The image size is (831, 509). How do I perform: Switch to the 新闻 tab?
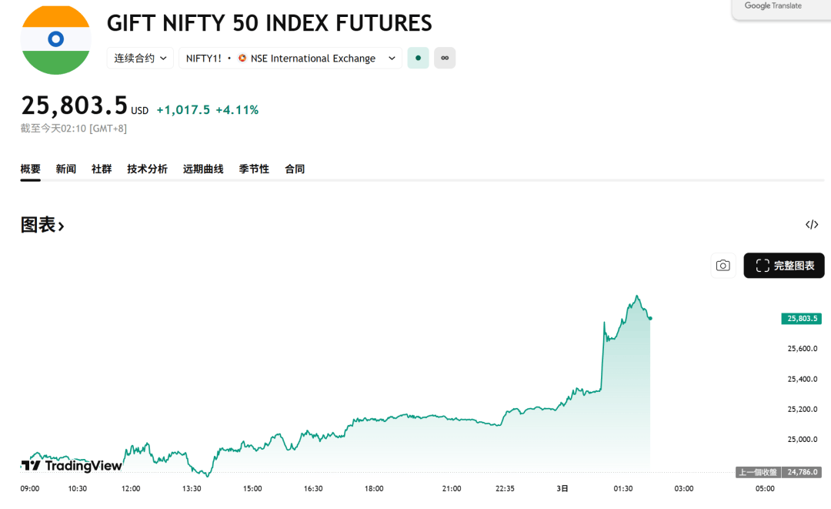66,169
